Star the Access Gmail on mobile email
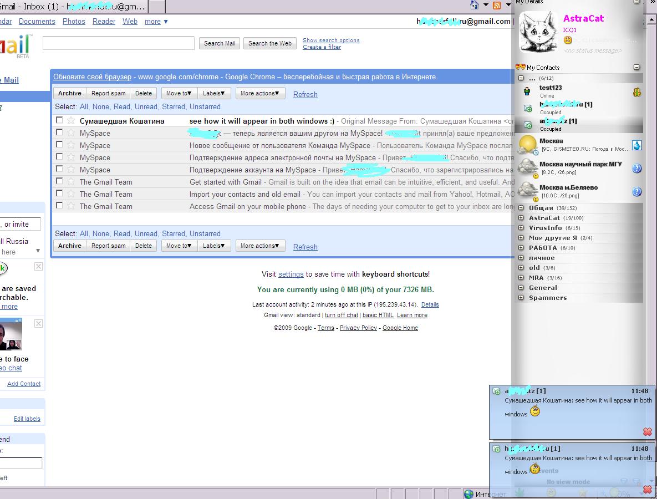This screenshot has width=657, height=499. [x=71, y=206]
